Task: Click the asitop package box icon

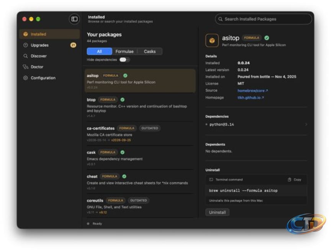Action: pyautogui.click(x=212, y=40)
